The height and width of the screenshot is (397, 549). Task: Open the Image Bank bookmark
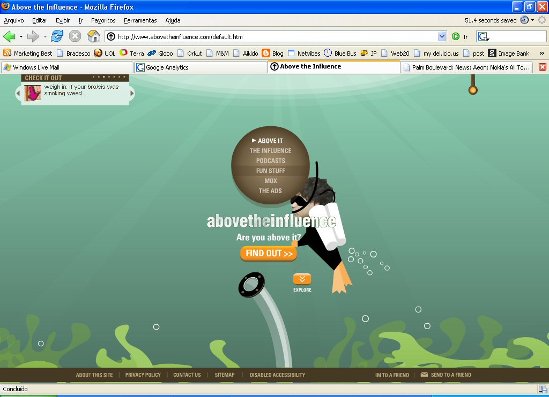tap(509, 53)
